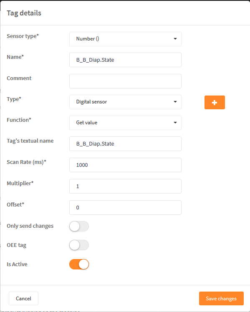Disable the Is Active toggle

[79, 264]
